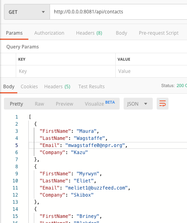Click the "Wagstaffe" LastName value
The width and height of the screenshot is (187, 223).
(89, 138)
